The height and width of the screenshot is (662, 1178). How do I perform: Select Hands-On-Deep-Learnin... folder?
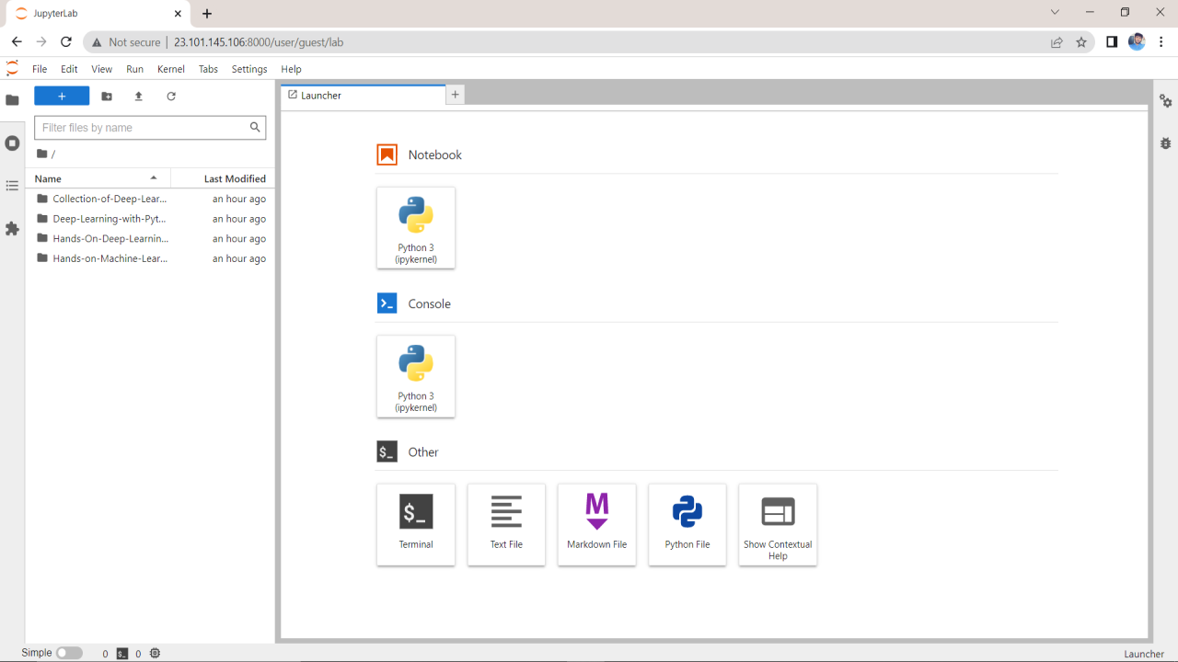(x=150, y=239)
